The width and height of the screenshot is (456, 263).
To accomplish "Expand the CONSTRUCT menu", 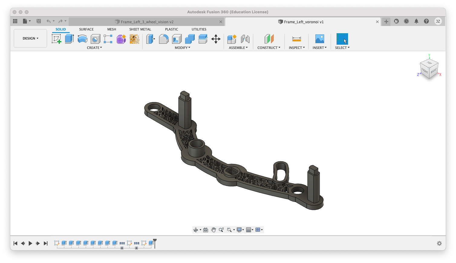I will (269, 48).
